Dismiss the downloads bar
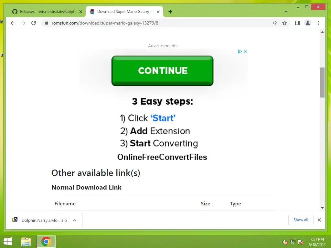This screenshot has height=248, width=331. (x=319, y=220)
